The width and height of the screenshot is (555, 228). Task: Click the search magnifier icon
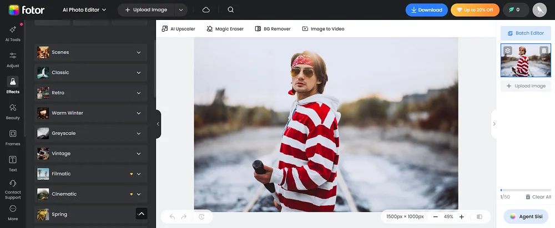(230, 10)
